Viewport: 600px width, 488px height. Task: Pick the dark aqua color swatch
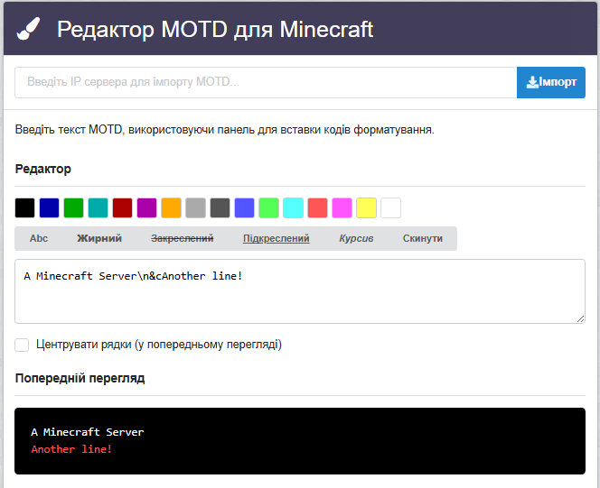(98, 208)
